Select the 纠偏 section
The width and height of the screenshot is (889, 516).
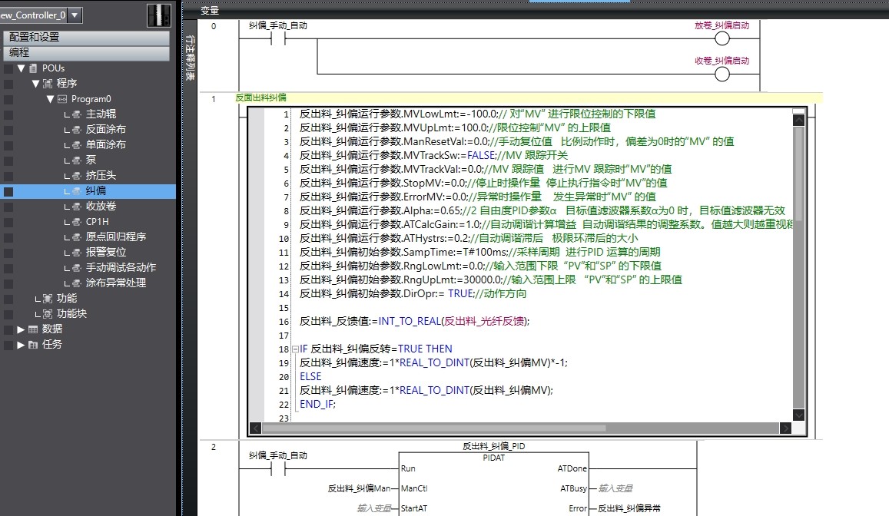96,191
